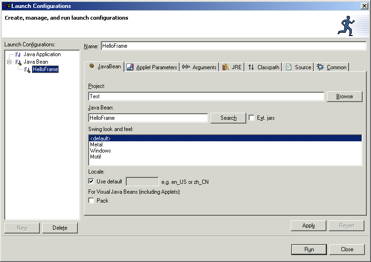This screenshot has width=371, height=262.
Task: Select the Java Application tree item
Action: coord(42,54)
